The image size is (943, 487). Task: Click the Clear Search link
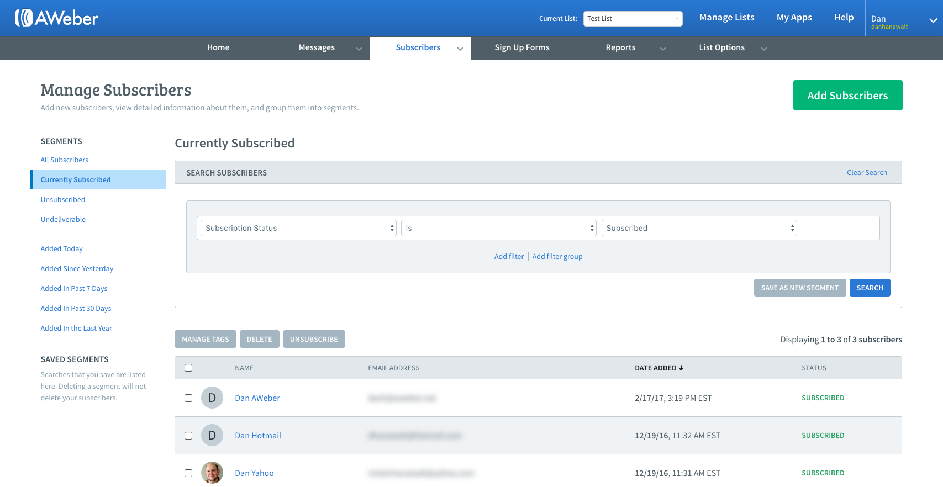click(867, 173)
